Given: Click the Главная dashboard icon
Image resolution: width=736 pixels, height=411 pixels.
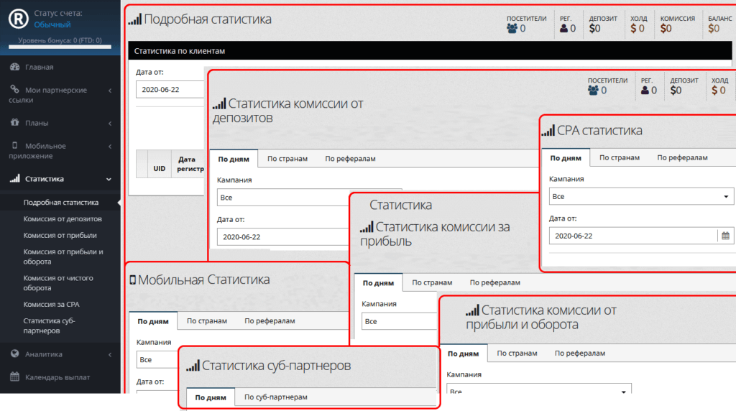Looking at the screenshot, I should [x=15, y=67].
